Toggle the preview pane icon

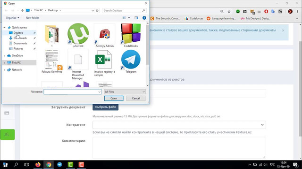(136, 18)
